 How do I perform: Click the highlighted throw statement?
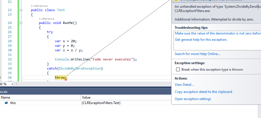pyautogui.click(x=61, y=78)
